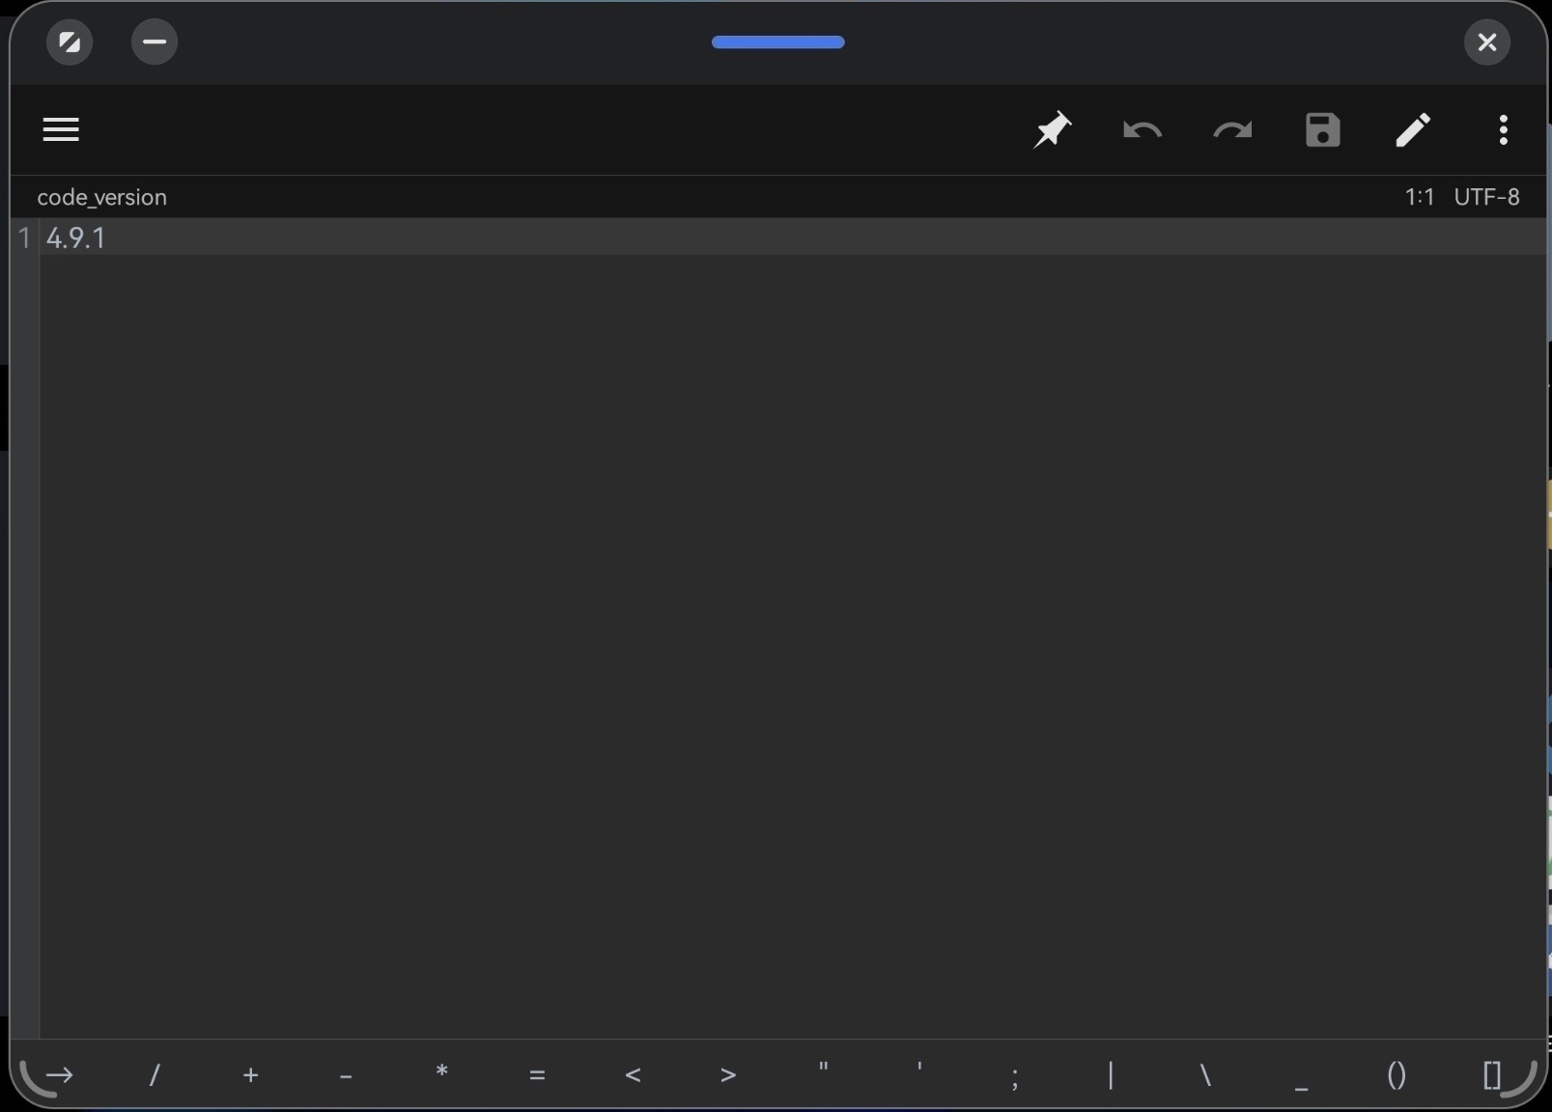This screenshot has width=1552, height=1112.
Task: Insert a greater-than symbol
Action: 728,1074
